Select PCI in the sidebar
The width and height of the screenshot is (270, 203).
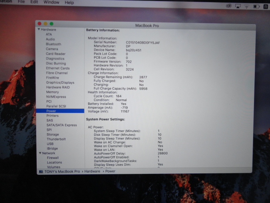pyautogui.click(x=49, y=101)
